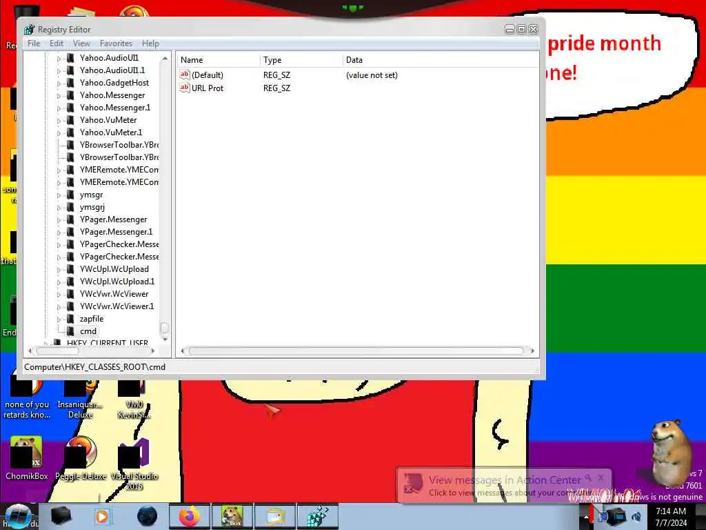The image size is (706, 530).
Task: Click the Registry Editor title bar icon
Action: point(29,30)
